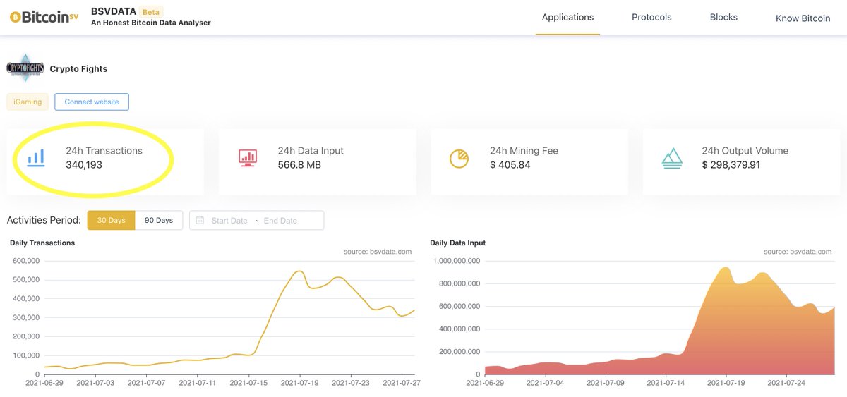Viewport: 847px width, 397px height.
Task: Select the 90 Days activity period
Action: 159,220
